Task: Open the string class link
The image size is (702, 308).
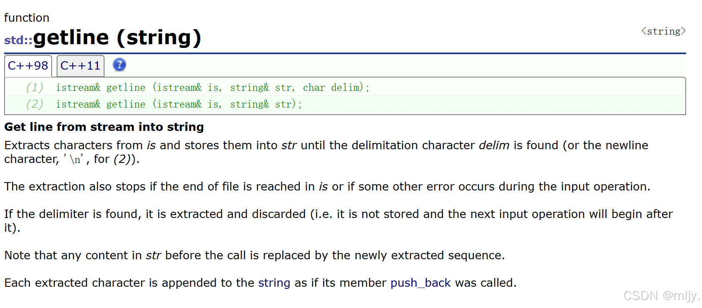Action: (x=274, y=283)
